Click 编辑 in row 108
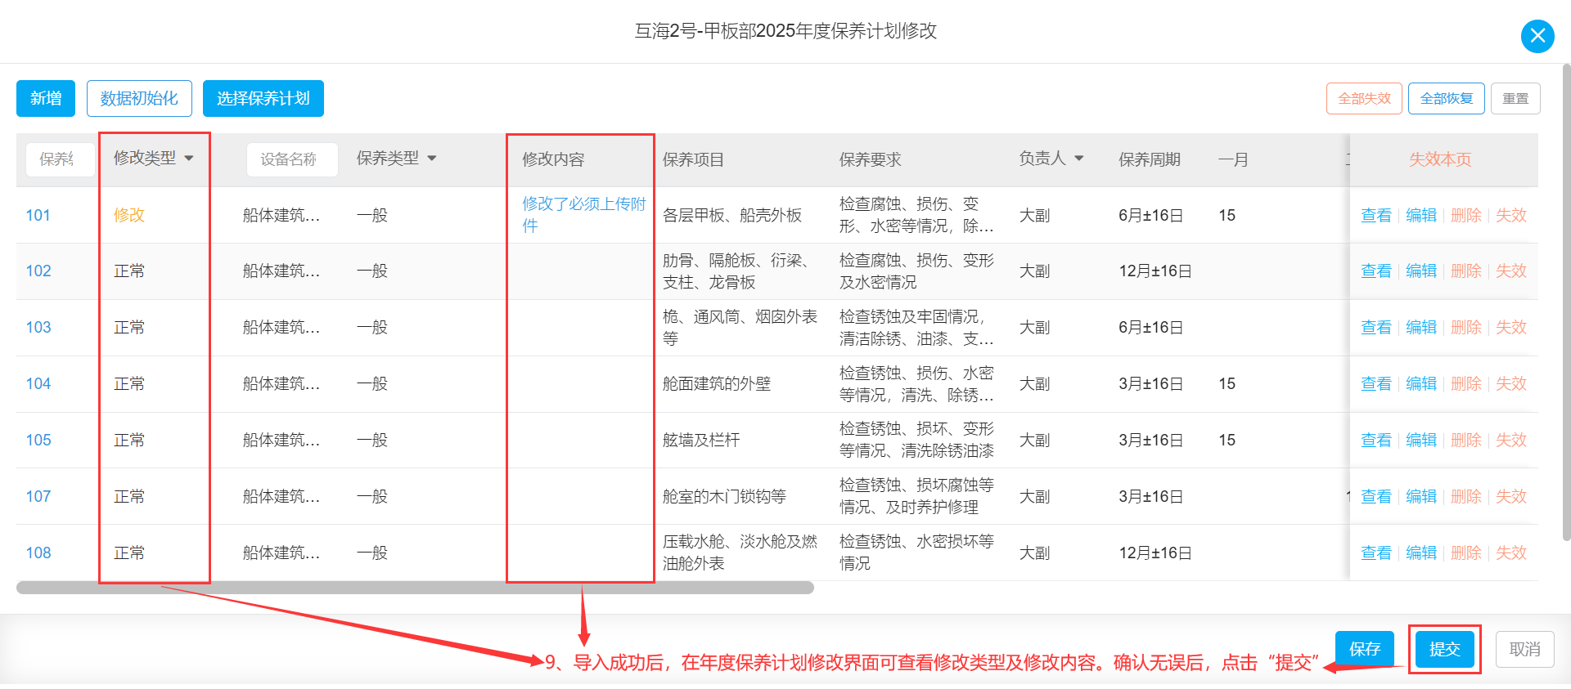 (x=1421, y=553)
